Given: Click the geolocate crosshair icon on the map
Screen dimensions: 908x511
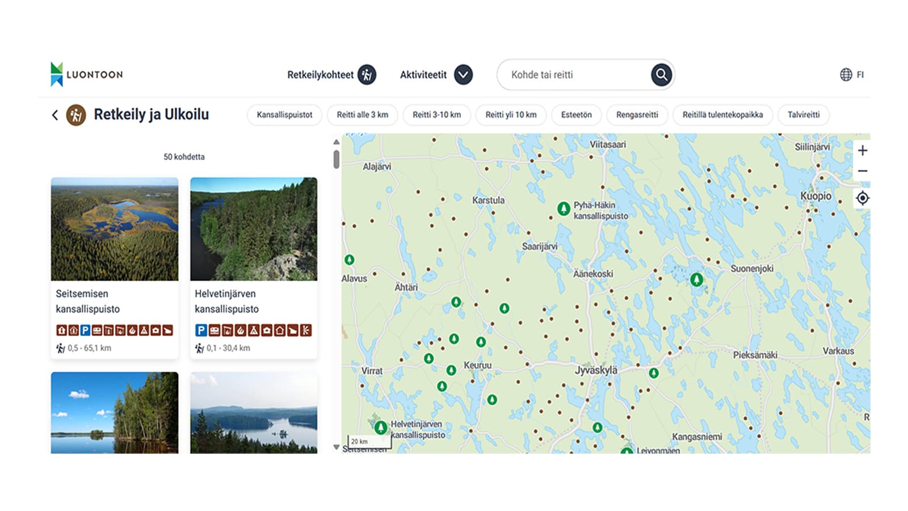Looking at the screenshot, I should tap(863, 197).
